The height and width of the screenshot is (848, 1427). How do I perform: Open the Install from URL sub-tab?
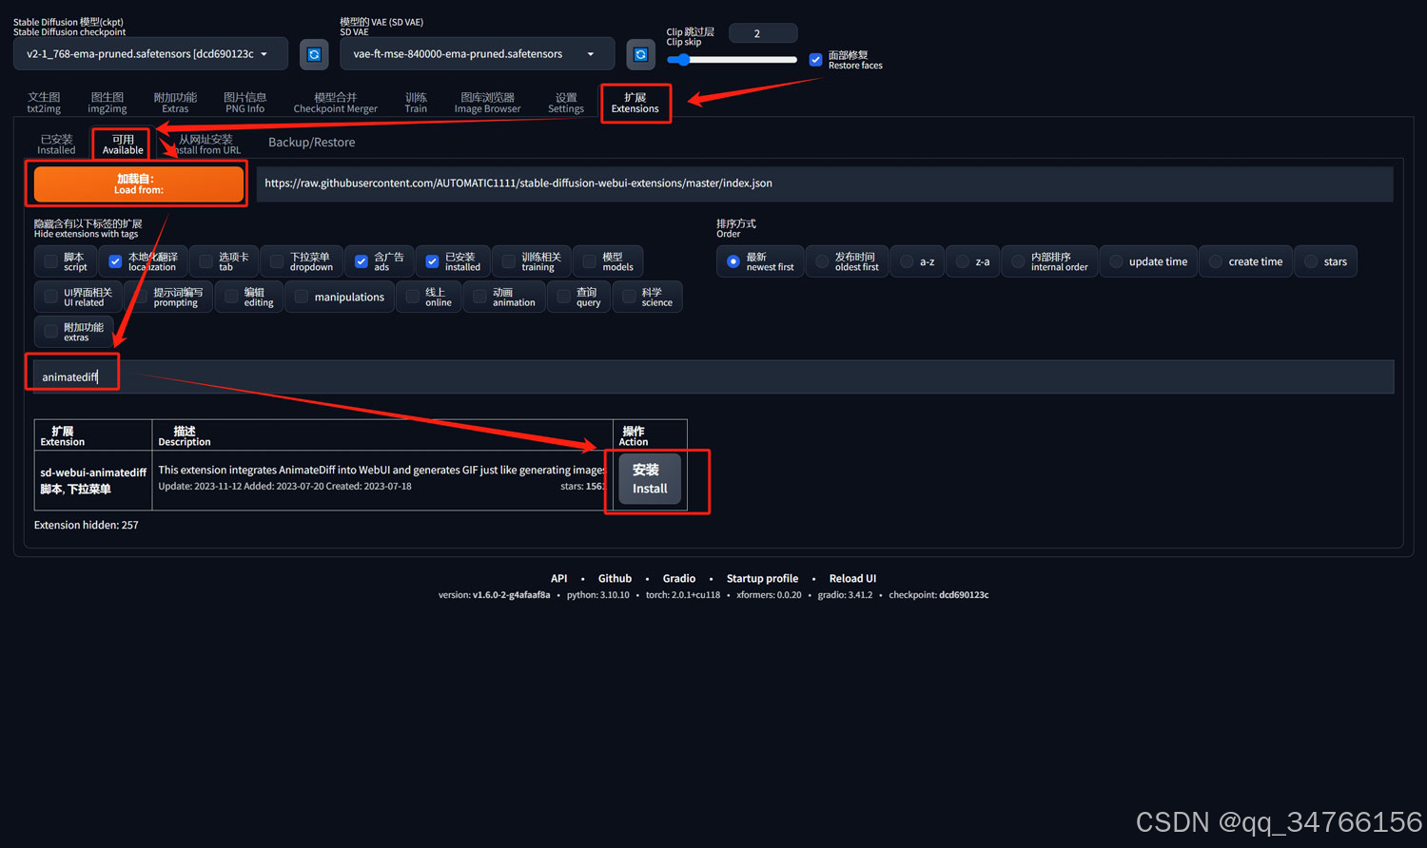205,145
